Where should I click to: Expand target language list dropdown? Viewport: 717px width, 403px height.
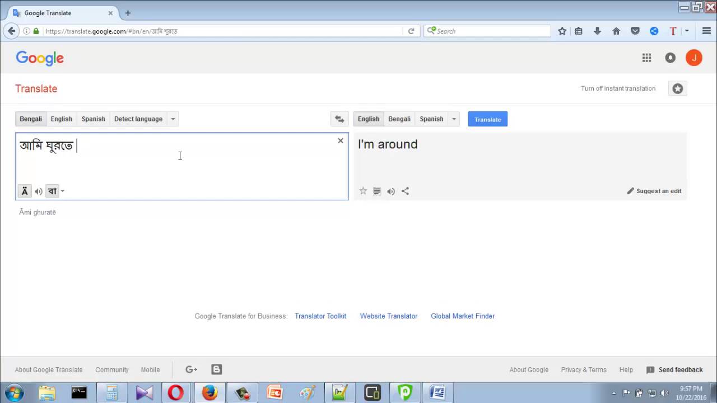click(x=454, y=119)
